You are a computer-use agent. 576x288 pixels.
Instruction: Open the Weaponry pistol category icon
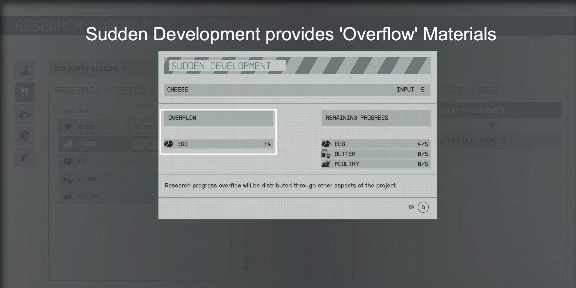click(25, 157)
